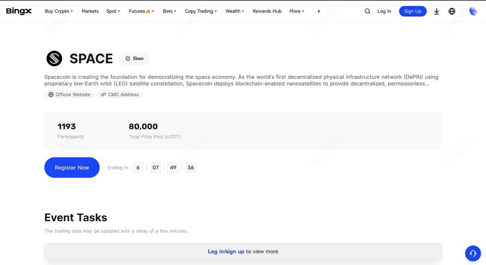This screenshot has height=265, width=486.
Task: Open the search magnifier icon
Action: (367, 11)
